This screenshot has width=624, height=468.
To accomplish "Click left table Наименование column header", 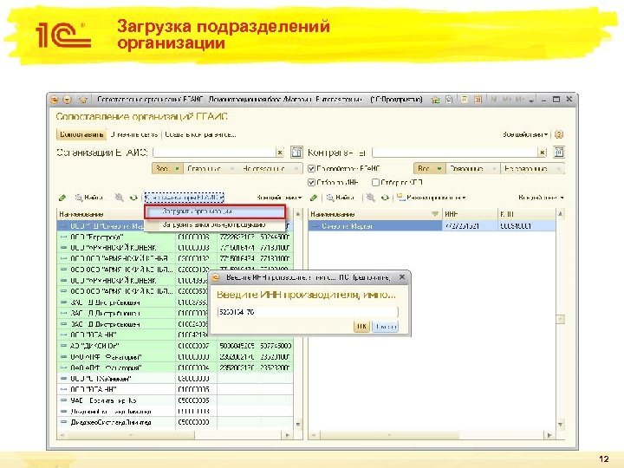I will (x=100, y=214).
